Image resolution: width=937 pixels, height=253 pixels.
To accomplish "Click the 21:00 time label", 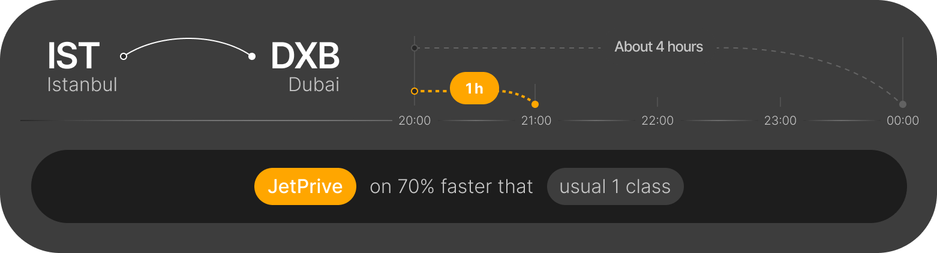I will pyautogui.click(x=536, y=121).
